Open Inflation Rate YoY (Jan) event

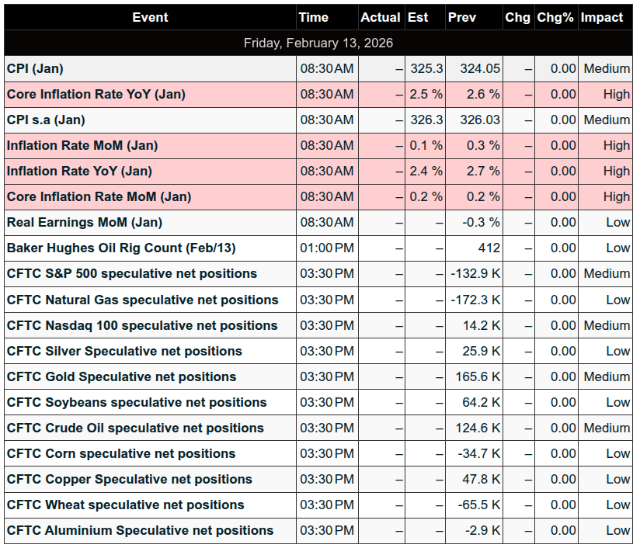pos(79,171)
